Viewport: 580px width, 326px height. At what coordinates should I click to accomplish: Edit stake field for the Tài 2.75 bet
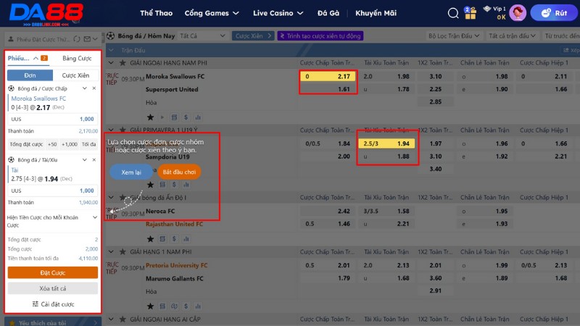[53, 191]
